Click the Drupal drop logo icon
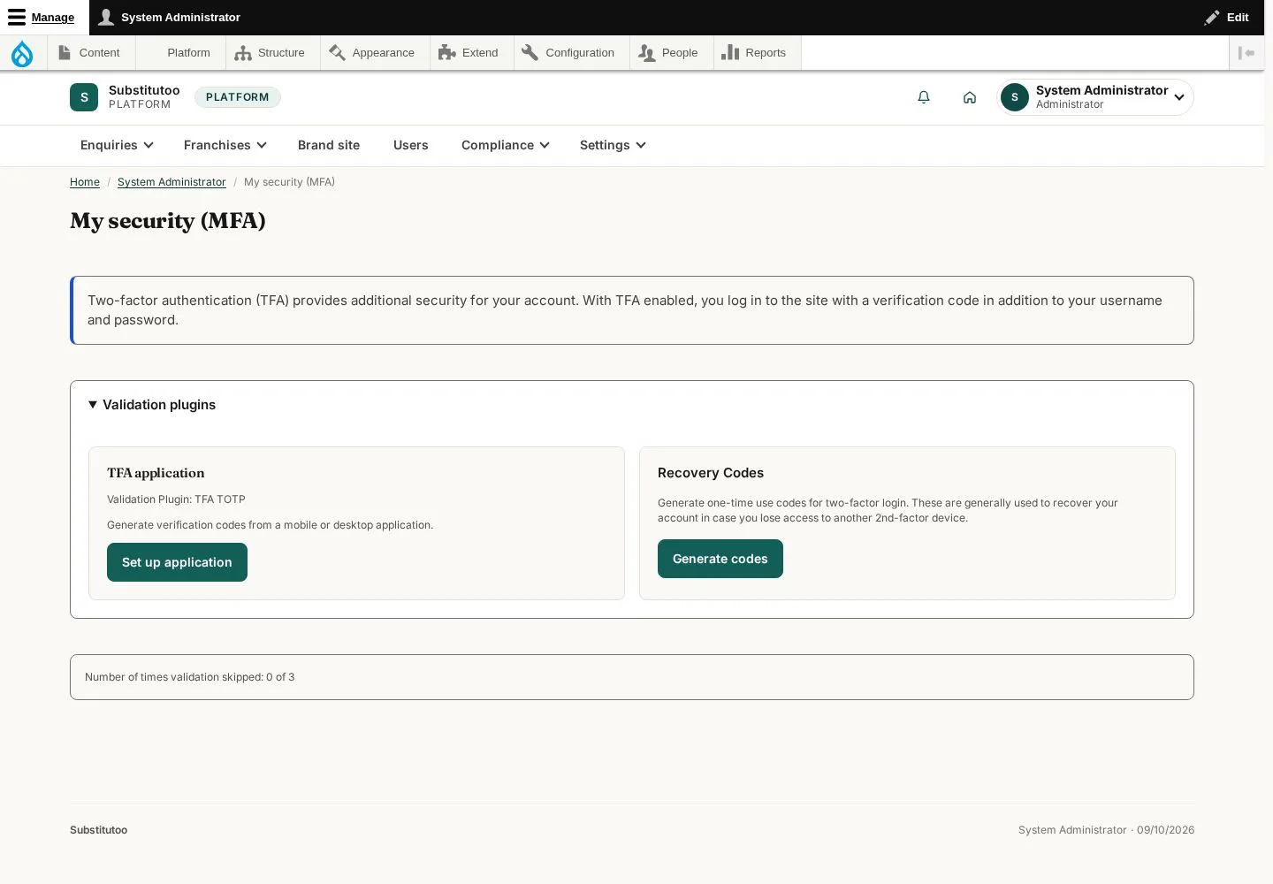The height and width of the screenshot is (884, 1273). (22, 53)
